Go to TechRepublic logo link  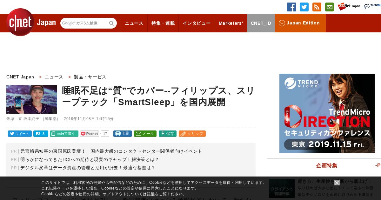click(x=372, y=6)
